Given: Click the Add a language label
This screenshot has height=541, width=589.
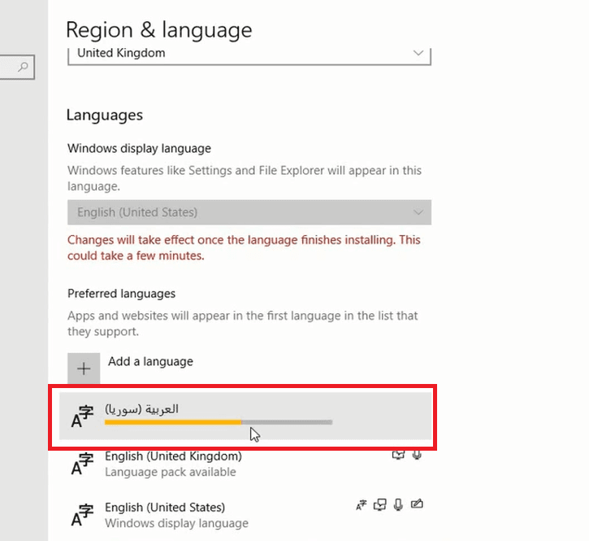Looking at the screenshot, I should point(150,361).
